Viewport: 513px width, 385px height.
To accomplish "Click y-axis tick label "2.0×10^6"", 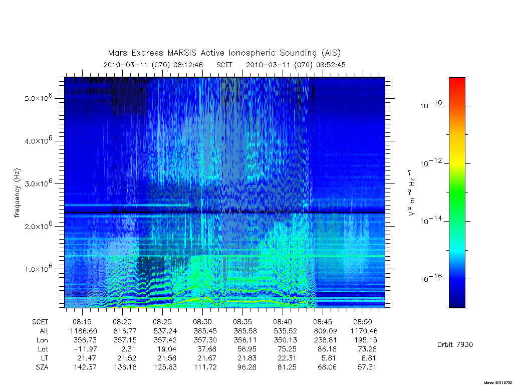I will 38,225.
